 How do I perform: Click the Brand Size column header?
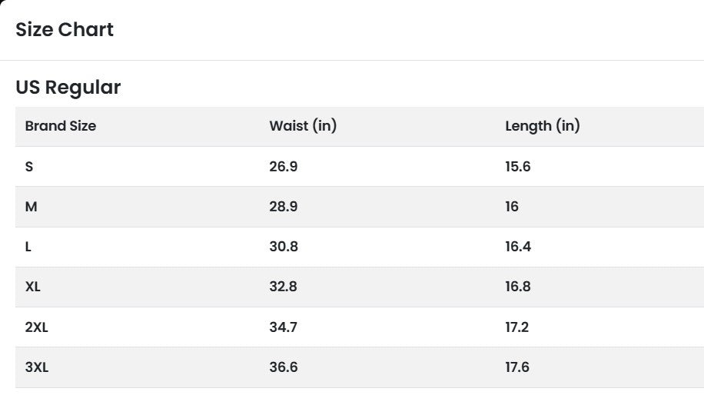pos(61,126)
